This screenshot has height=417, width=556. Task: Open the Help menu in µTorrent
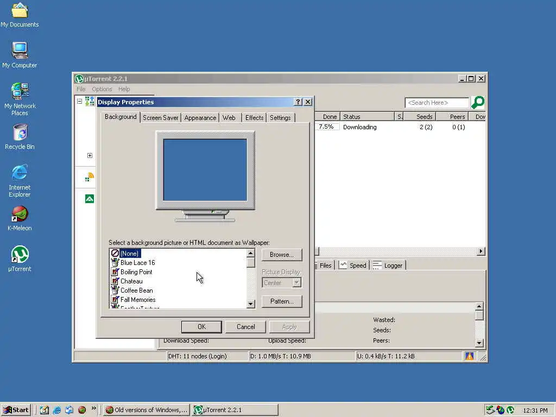124,89
